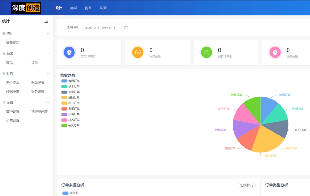
Task: Toggle 抽奖订单 legend series visibility
Action: (70, 126)
